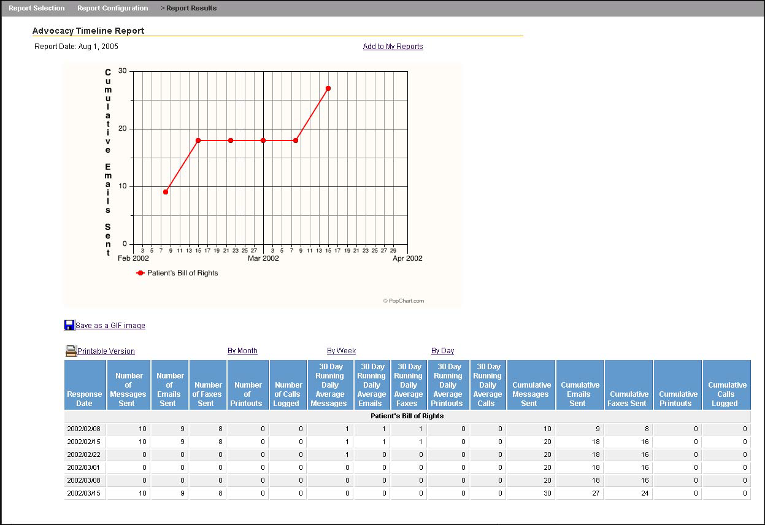Image resolution: width=765 pixels, height=525 pixels.
Task: Click the 2002/03/01 response date cell
Action: click(85, 468)
